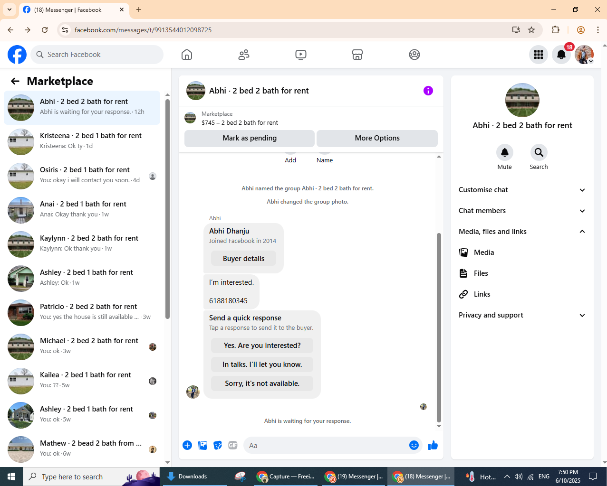Open Michael 2 bed 2 bath conversation
Viewport: 607px width, 486px height.
82,347
